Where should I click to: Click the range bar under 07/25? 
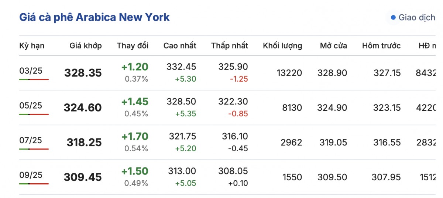click(34, 149)
